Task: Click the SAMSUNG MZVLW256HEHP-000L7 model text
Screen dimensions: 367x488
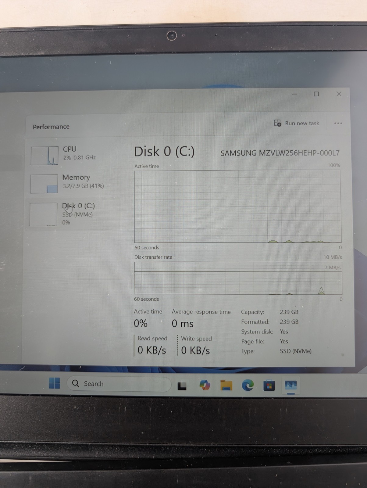Action: pos(280,153)
